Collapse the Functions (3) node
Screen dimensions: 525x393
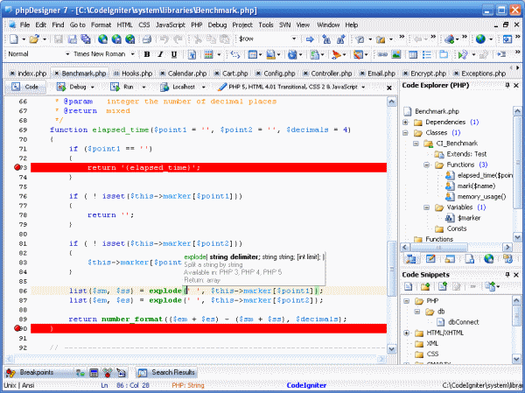coord(427,165)
